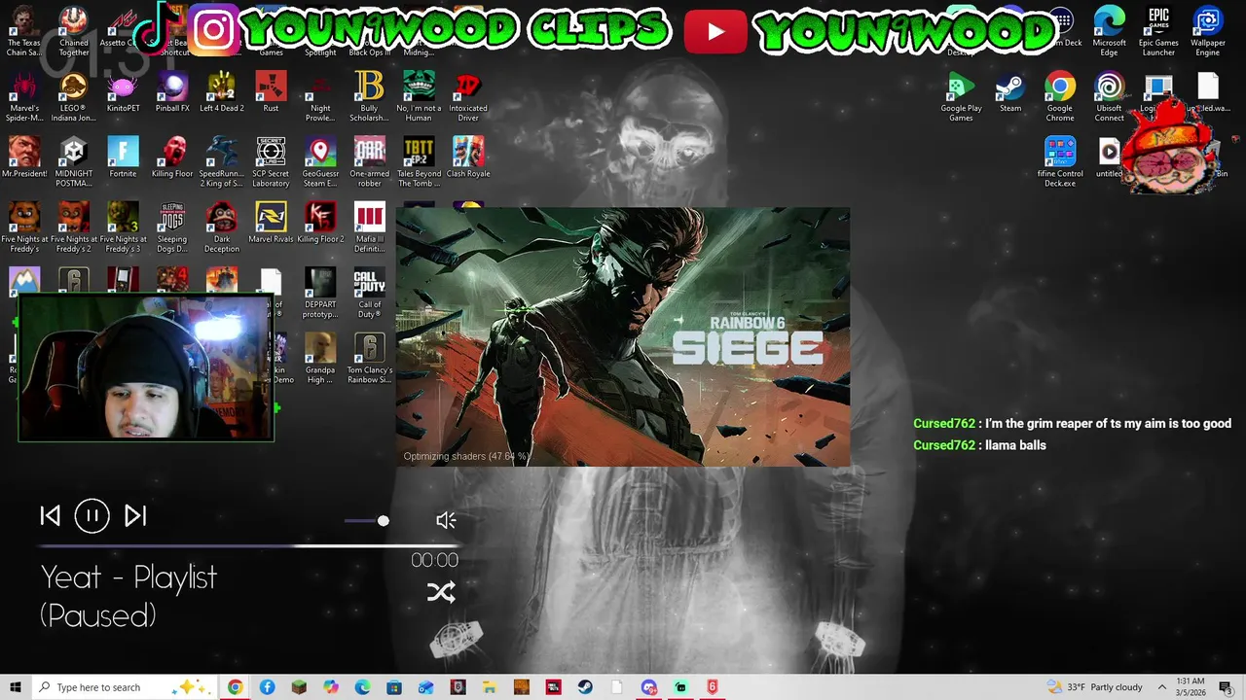Open Killing Floor desktop shortcut

[172, 157]
